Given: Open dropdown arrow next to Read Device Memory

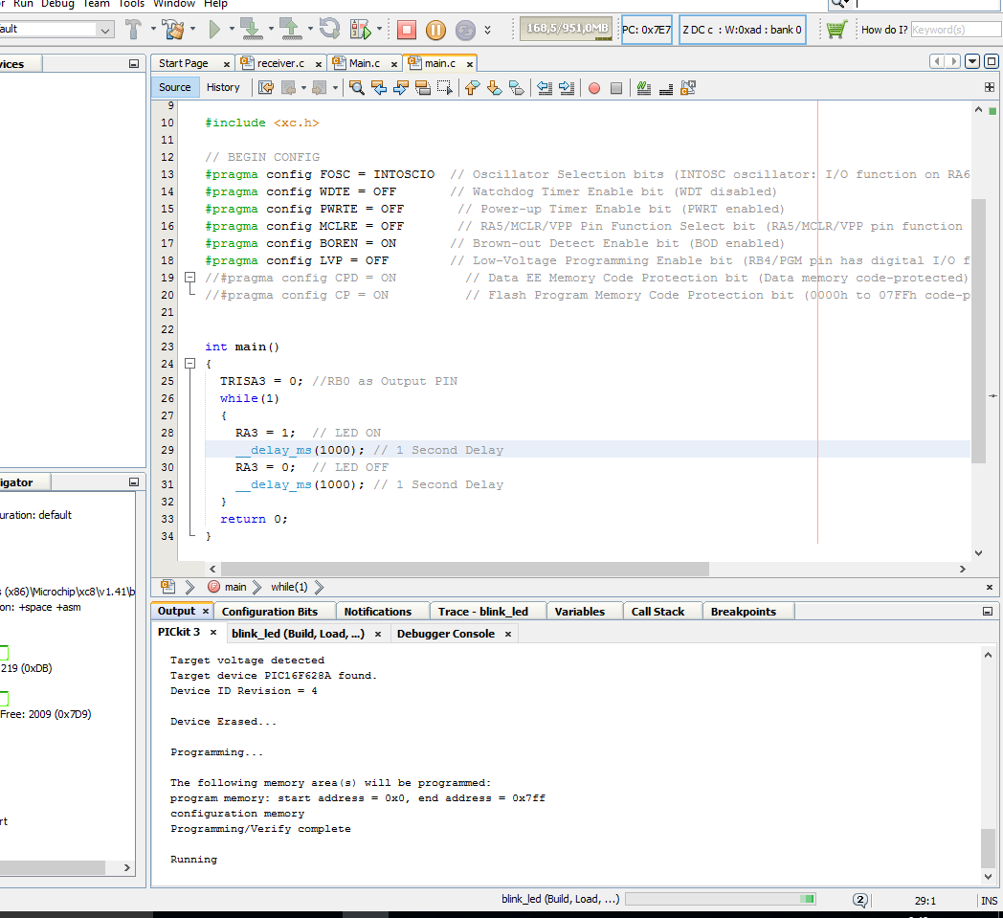Looking at the screenshot, I should coord(310,29).
